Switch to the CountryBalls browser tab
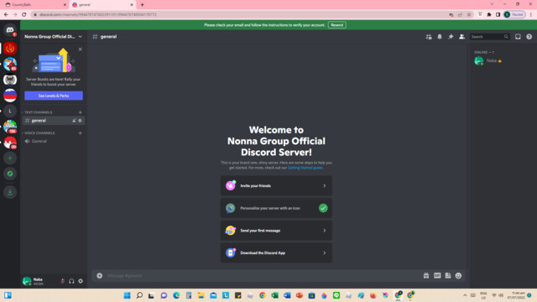Viewport: 537px width, 302px height. pos(34,5)
